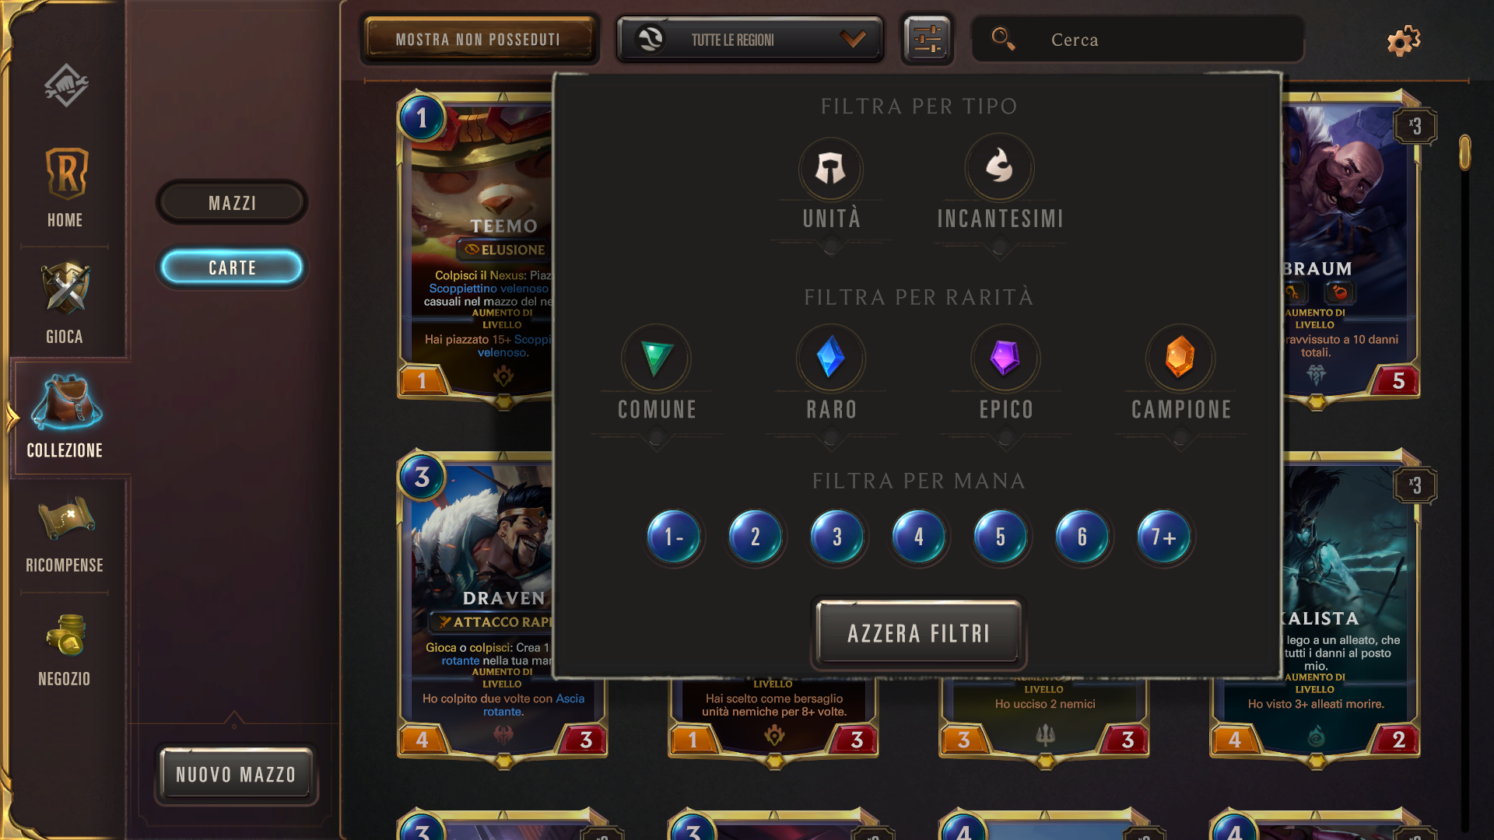Viewport: 1494px width, 840px height.
Task: Click the Azzera Filtri button
Action: point(918,633)
